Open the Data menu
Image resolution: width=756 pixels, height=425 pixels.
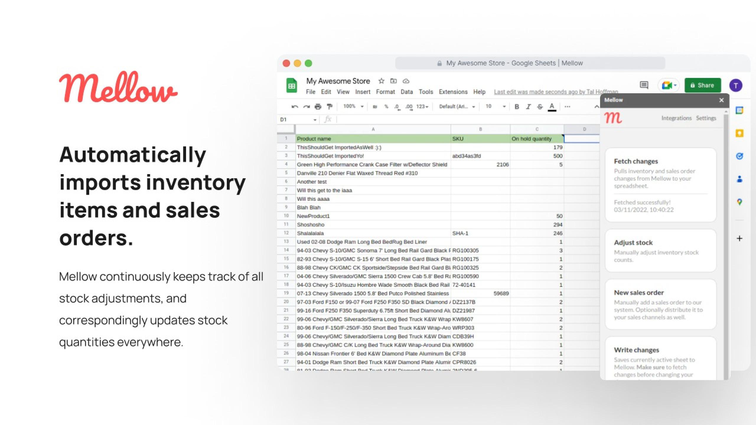click(x=406, y=92)
